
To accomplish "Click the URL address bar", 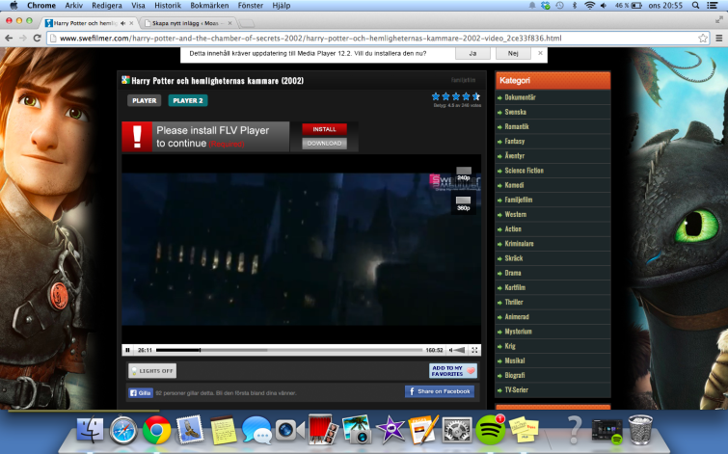I will [x=366, y=38].
